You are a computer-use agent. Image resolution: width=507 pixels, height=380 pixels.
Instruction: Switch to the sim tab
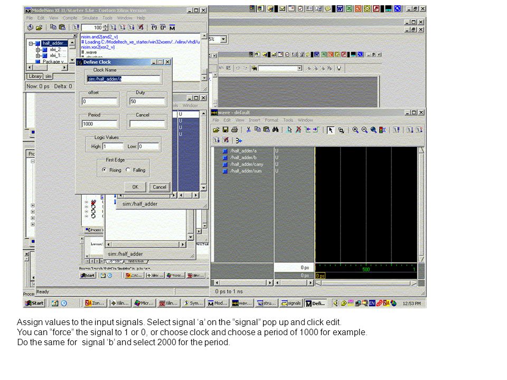pyautogui.click(x=48, y=76)
